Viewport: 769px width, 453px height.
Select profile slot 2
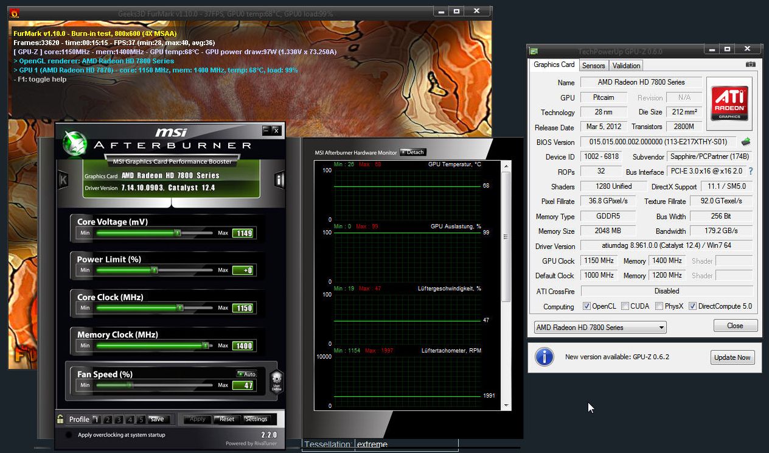pyautogui.click(x=107, y=419)
